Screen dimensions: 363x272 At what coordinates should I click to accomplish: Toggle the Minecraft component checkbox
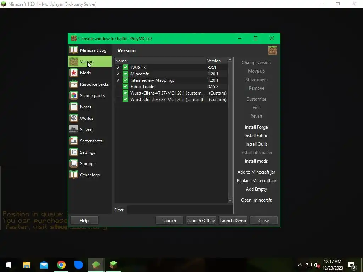[125, 74]
